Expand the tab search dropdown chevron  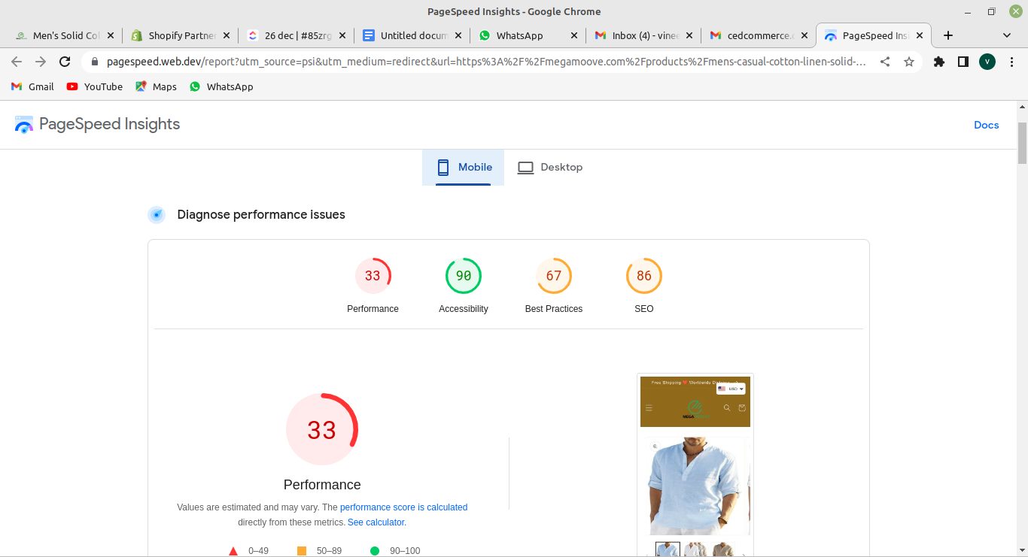[x=1007, y=35]
